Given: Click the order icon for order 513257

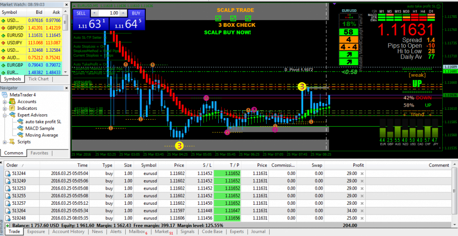Looking at the screenshot, I should [8, 203].
